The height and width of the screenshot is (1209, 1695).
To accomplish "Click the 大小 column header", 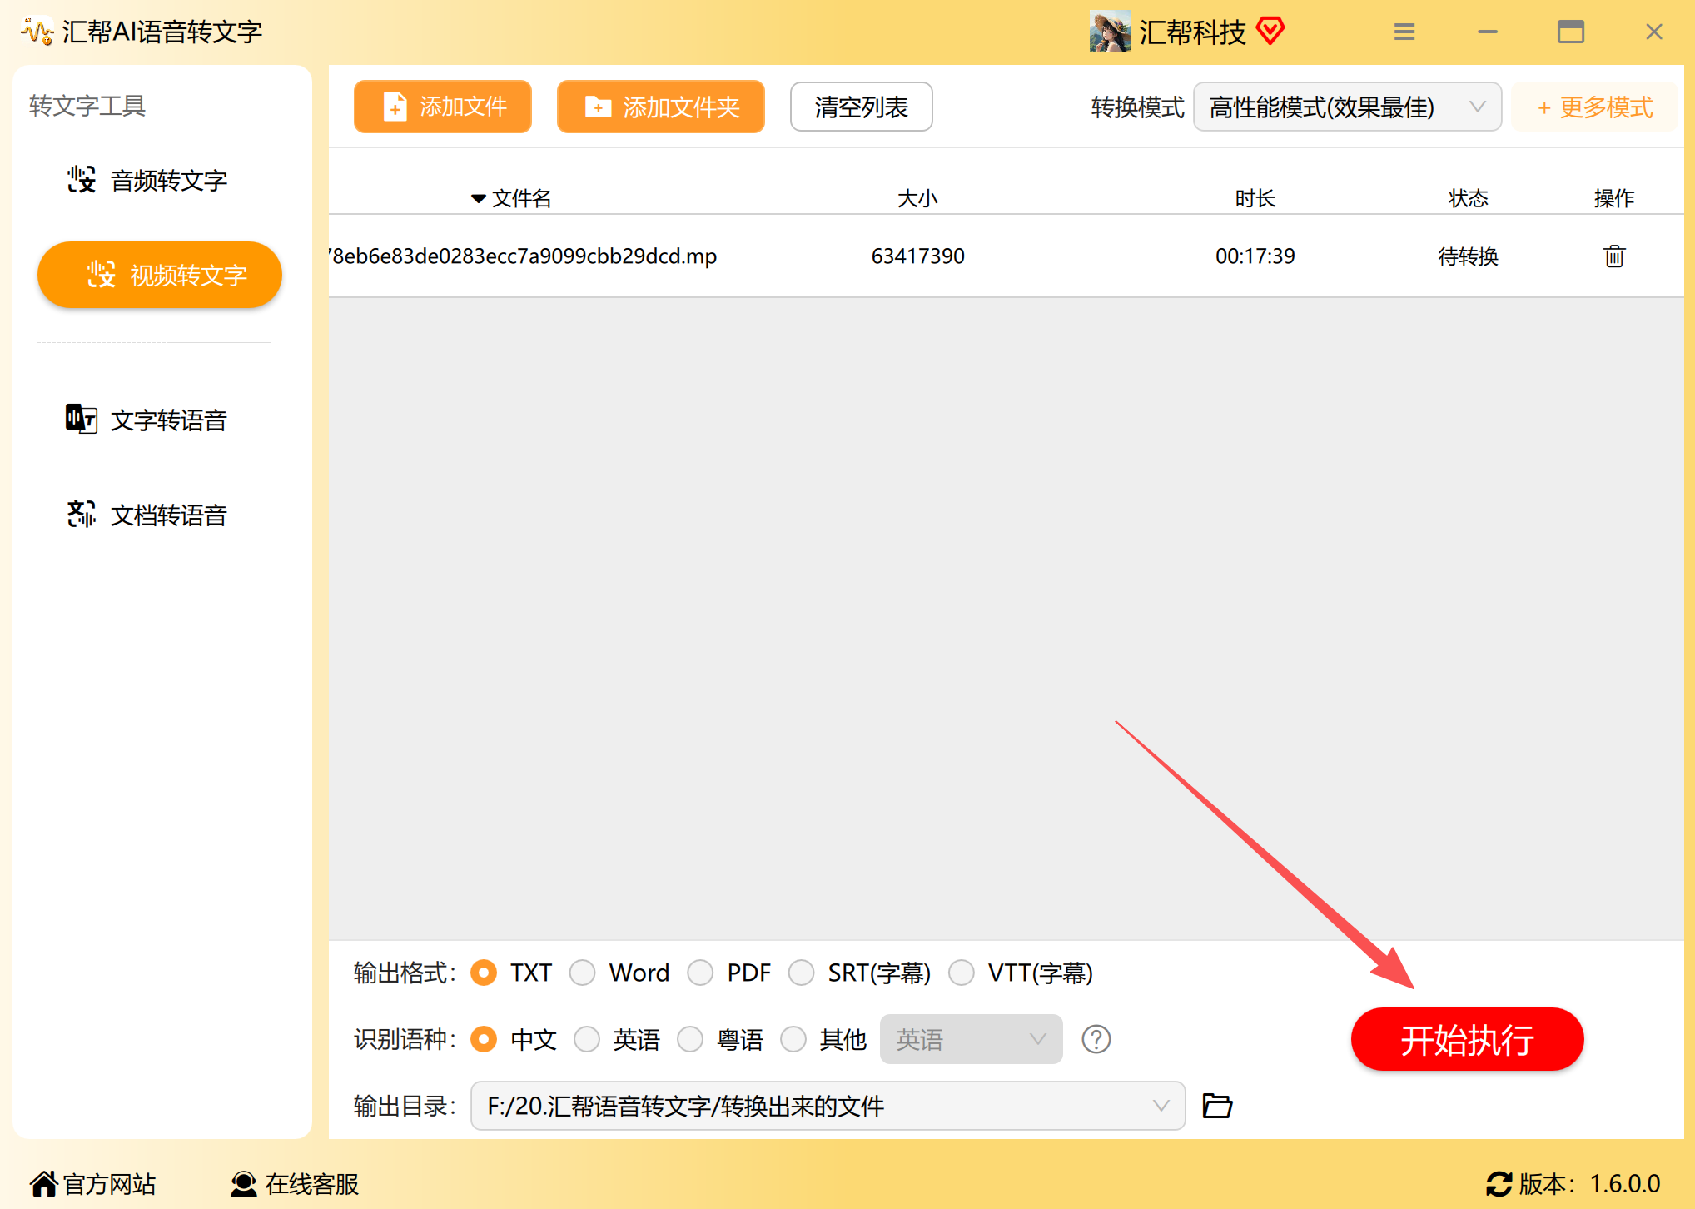I will tap(917, 198).
